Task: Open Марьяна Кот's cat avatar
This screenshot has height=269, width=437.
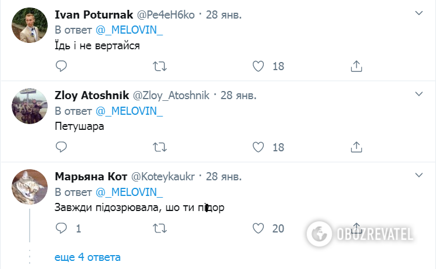Action: 30,187
